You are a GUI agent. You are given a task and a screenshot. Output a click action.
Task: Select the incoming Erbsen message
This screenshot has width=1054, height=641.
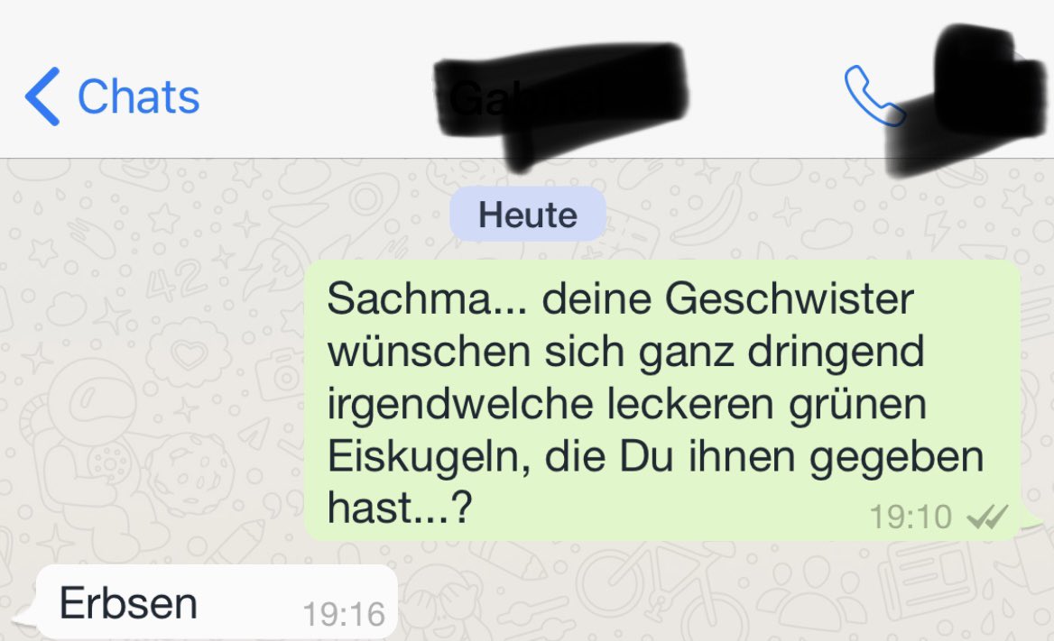tap(217, 602)
